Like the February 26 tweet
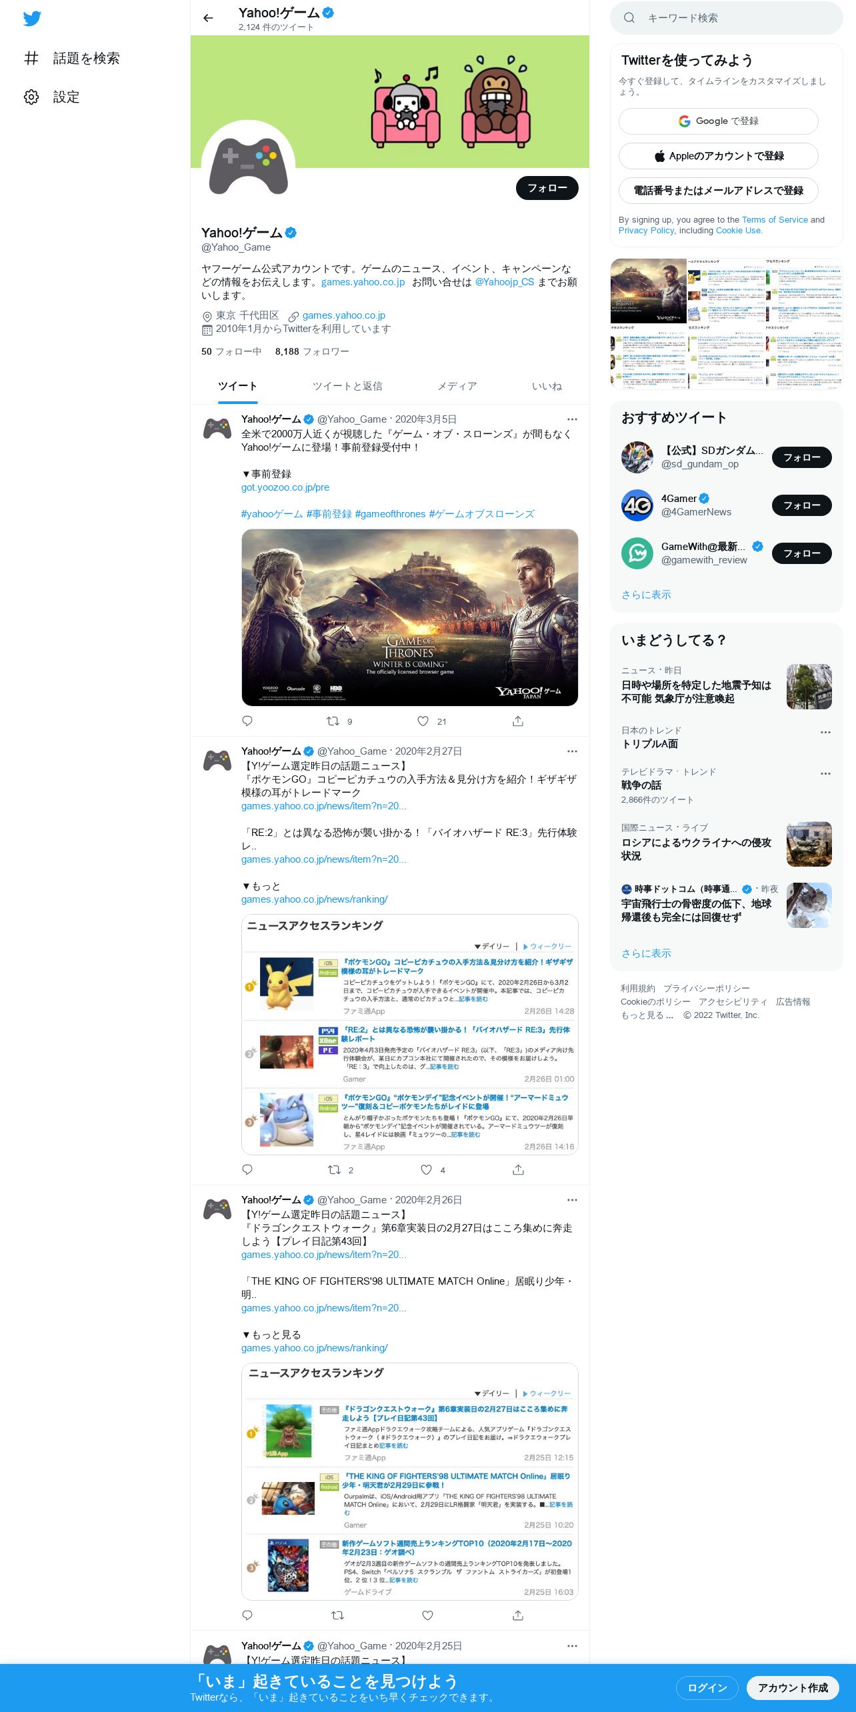856x1712 pixels. click(428, 1615)
